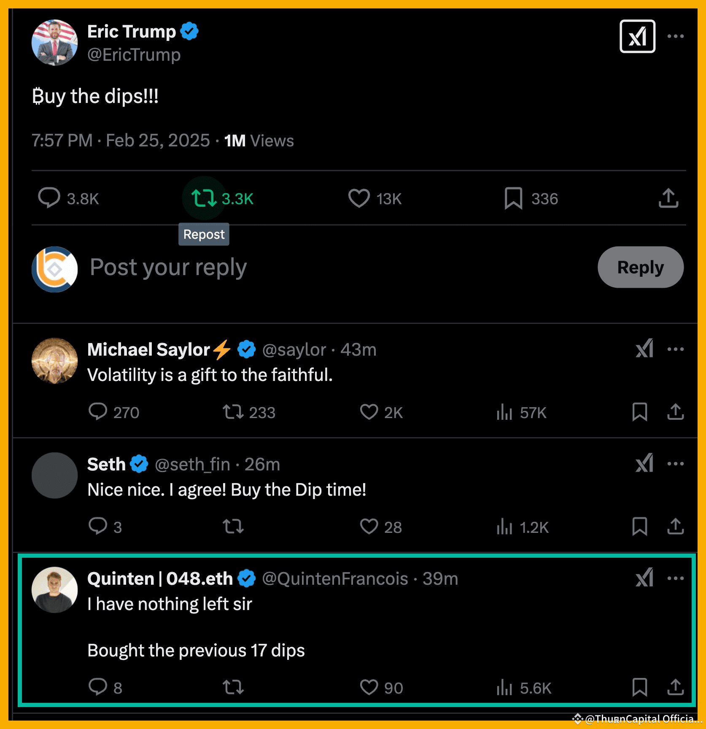Open Grok analysis on Eric Trump's tweet
706x729 pixels.
point(637,37)
